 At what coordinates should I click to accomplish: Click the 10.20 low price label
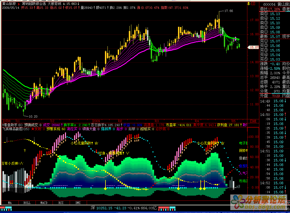pos(33,116)
